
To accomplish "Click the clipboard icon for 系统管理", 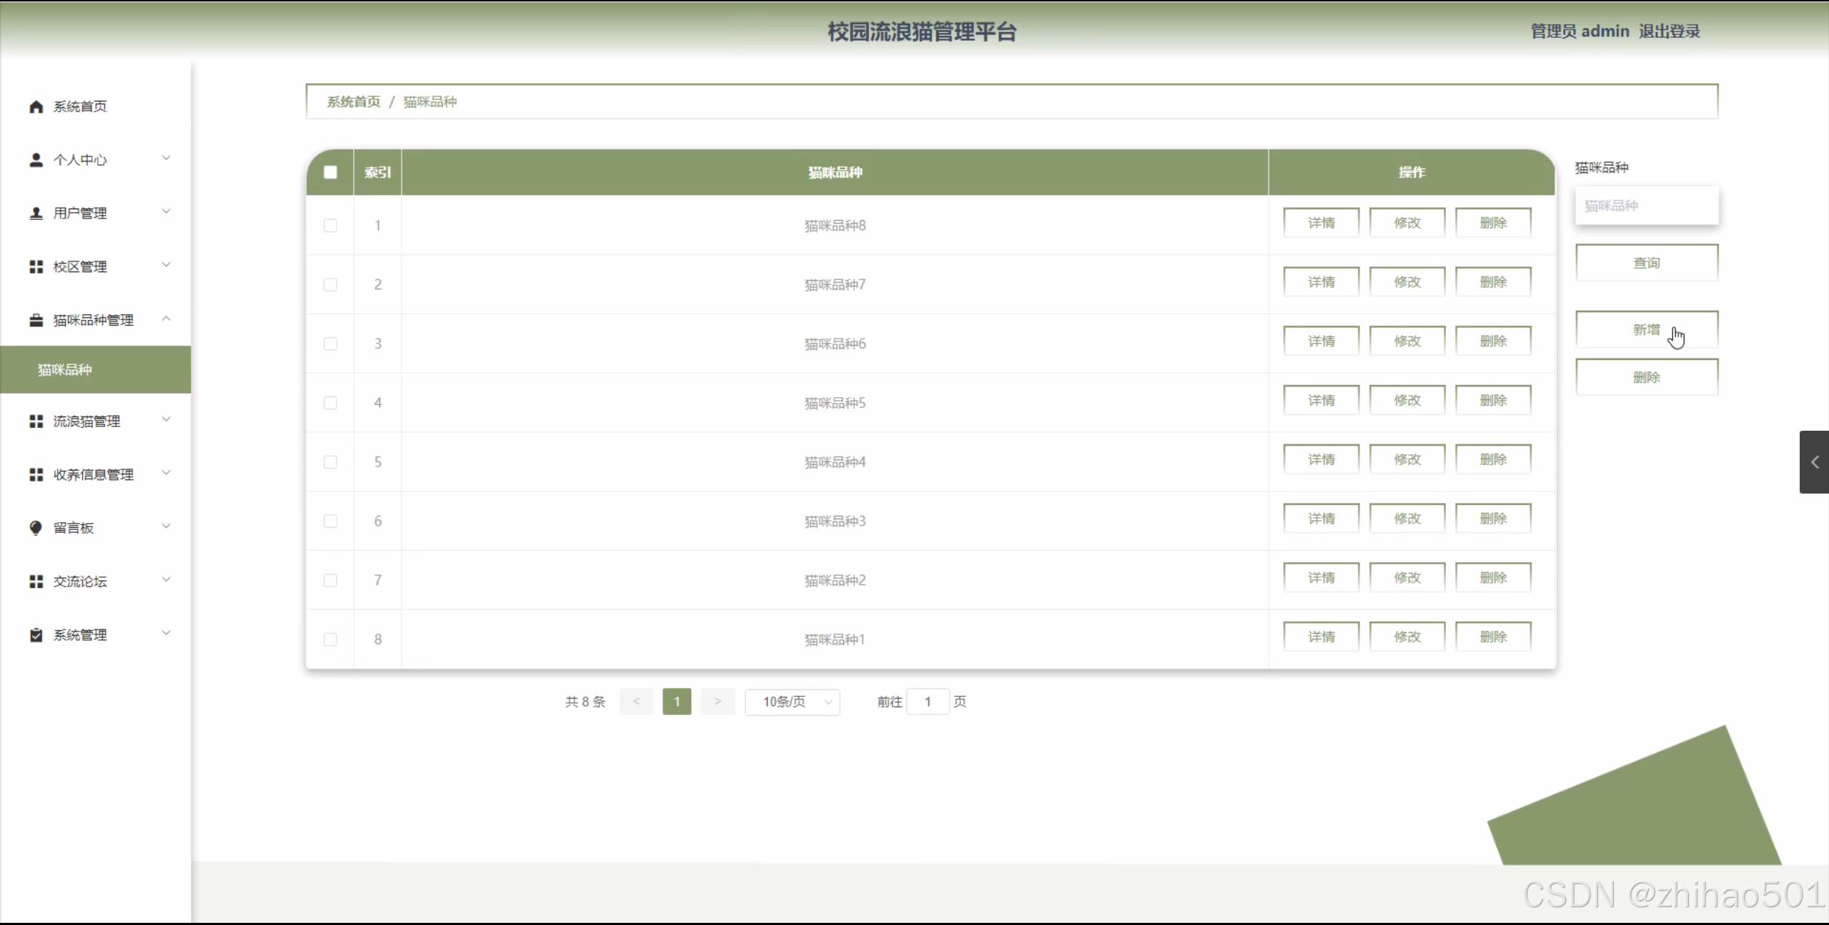I will 36,635.
